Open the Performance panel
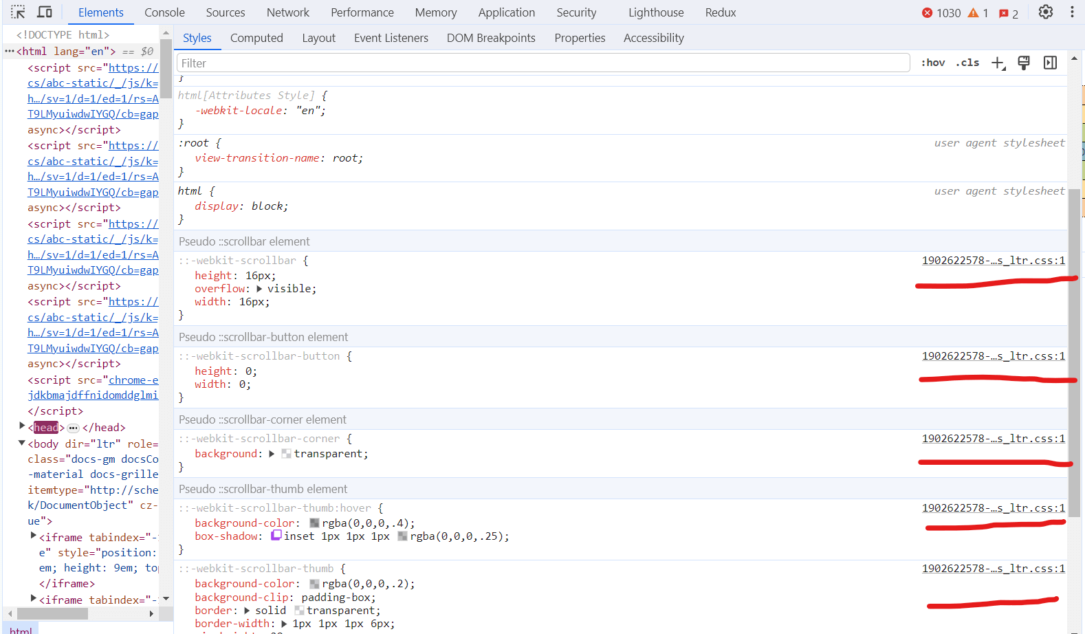This screenshot has height=634, width=1085. tap(362, 12)
